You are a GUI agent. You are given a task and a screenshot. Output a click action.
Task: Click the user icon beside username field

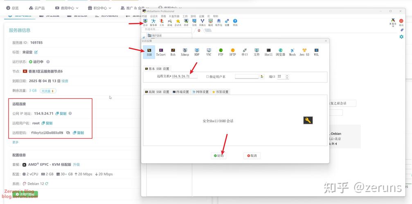click(x=262, y=76)
